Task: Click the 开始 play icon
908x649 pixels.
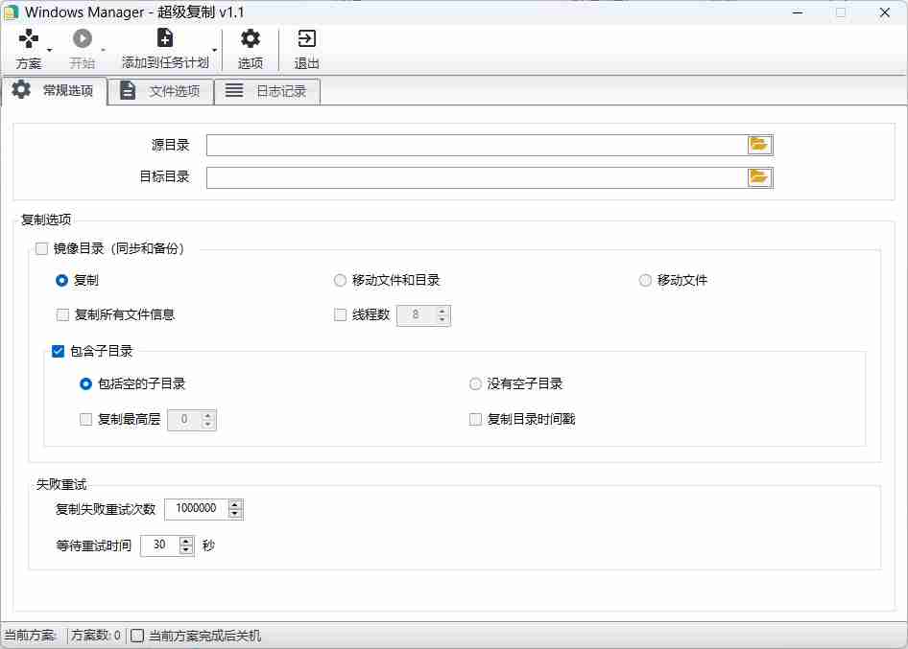Action: click(x=83, y=39)
